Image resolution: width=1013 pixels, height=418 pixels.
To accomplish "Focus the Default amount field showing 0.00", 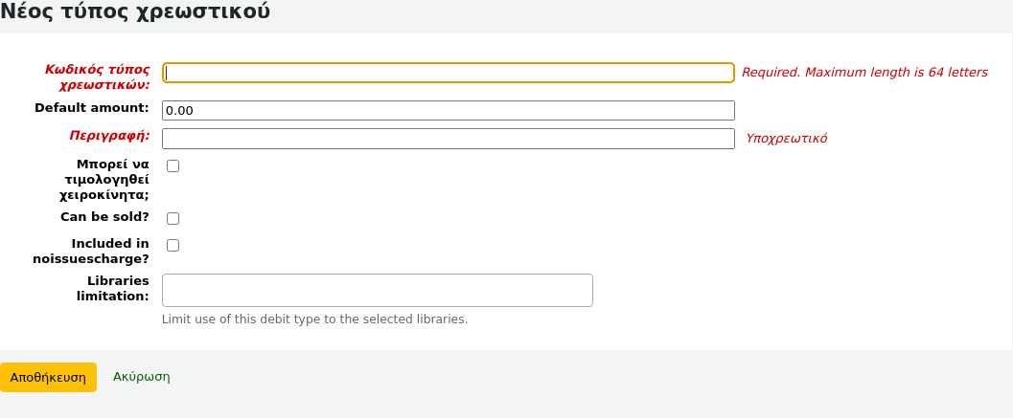I will click(x=448, y=110).
